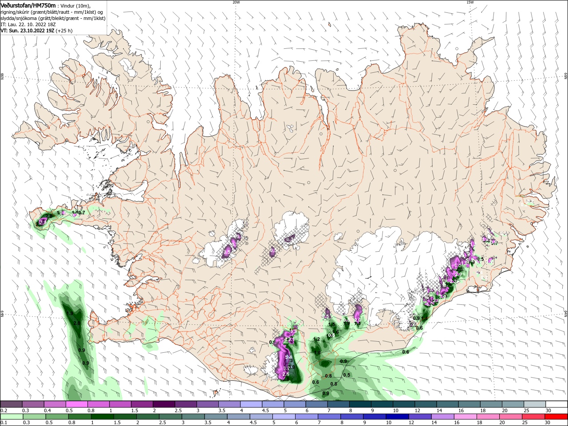The height and width of the screenshot is (426, 568).
Task: Pick upper legend swatch between 25 and 30
Action: [x=534, y=404]
